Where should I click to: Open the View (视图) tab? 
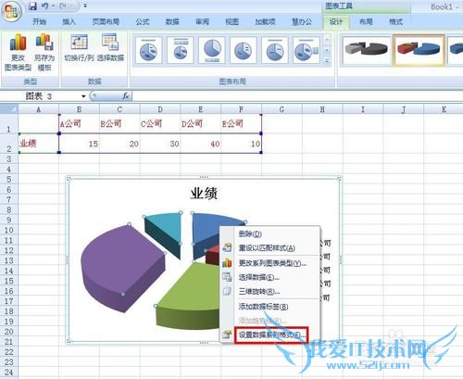(231, 21)
